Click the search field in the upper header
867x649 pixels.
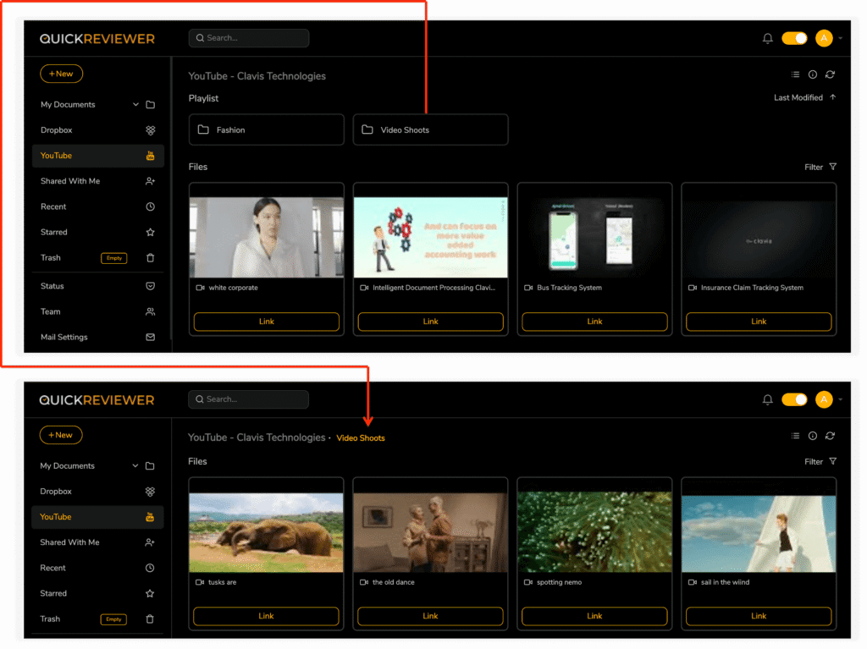[x=249, y=38]
